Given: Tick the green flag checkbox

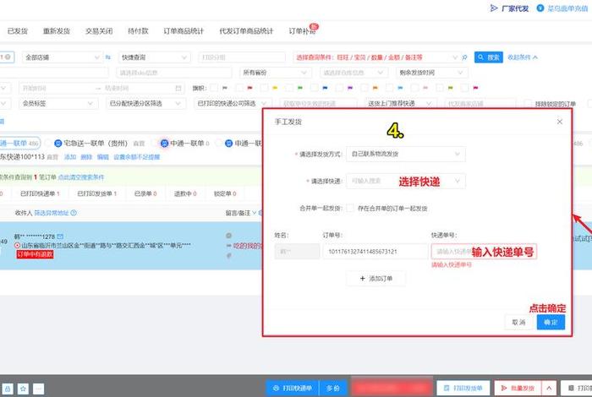Looking at the screenshot, I should (289, 88).
